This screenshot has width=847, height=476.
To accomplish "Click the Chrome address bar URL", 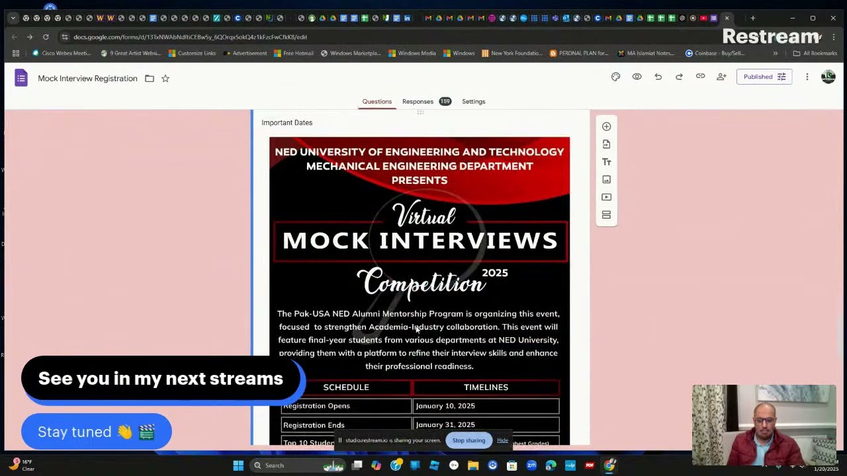I will click(x=190, y=37).
